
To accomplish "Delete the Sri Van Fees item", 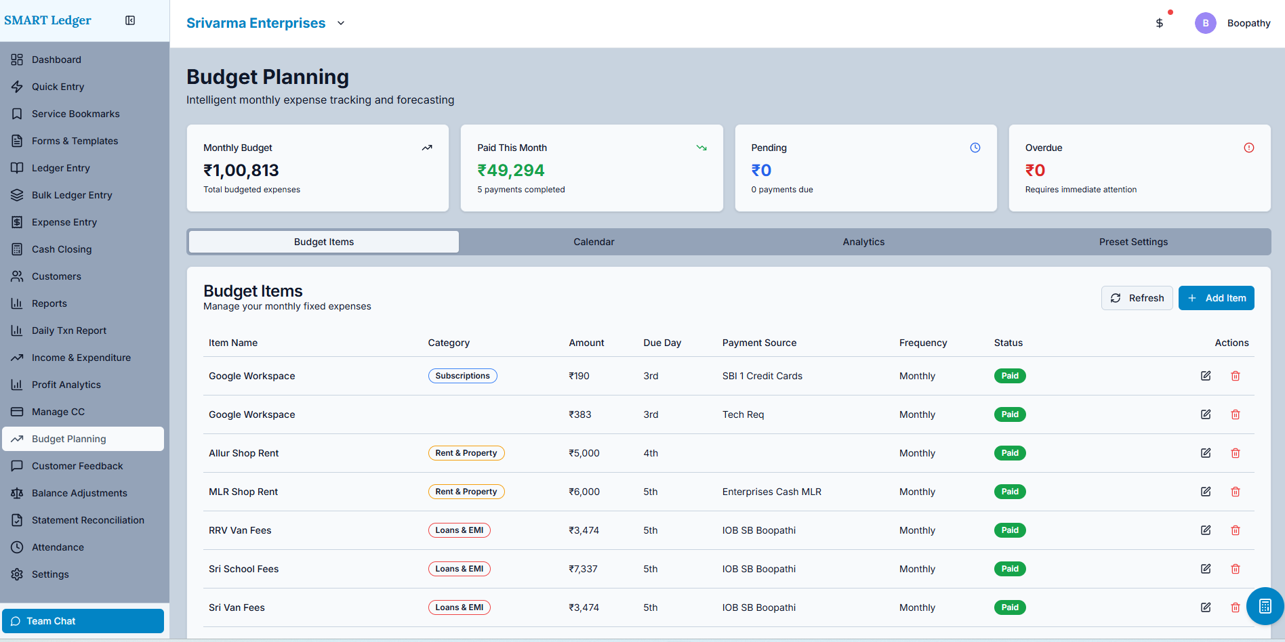I will [1236, 607].
